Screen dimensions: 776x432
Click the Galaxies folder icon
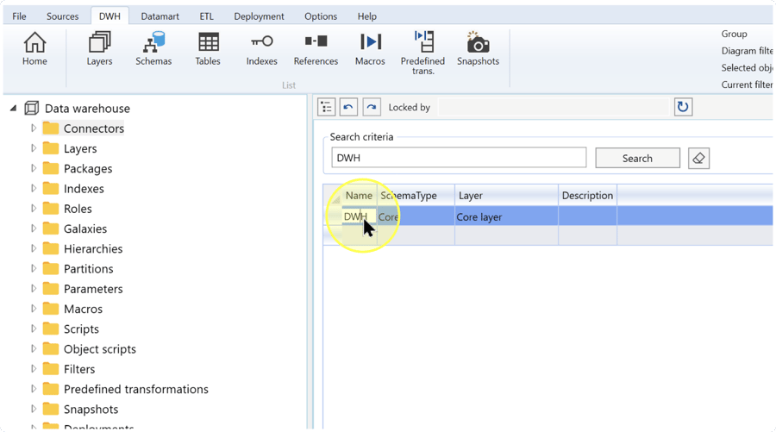pos(51,229)
